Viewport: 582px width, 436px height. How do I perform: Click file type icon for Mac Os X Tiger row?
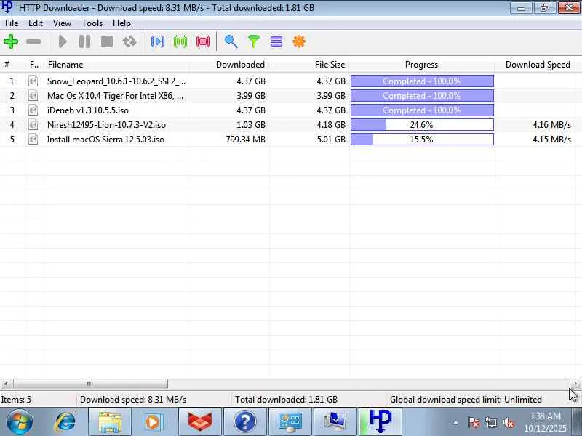[33, 96]
